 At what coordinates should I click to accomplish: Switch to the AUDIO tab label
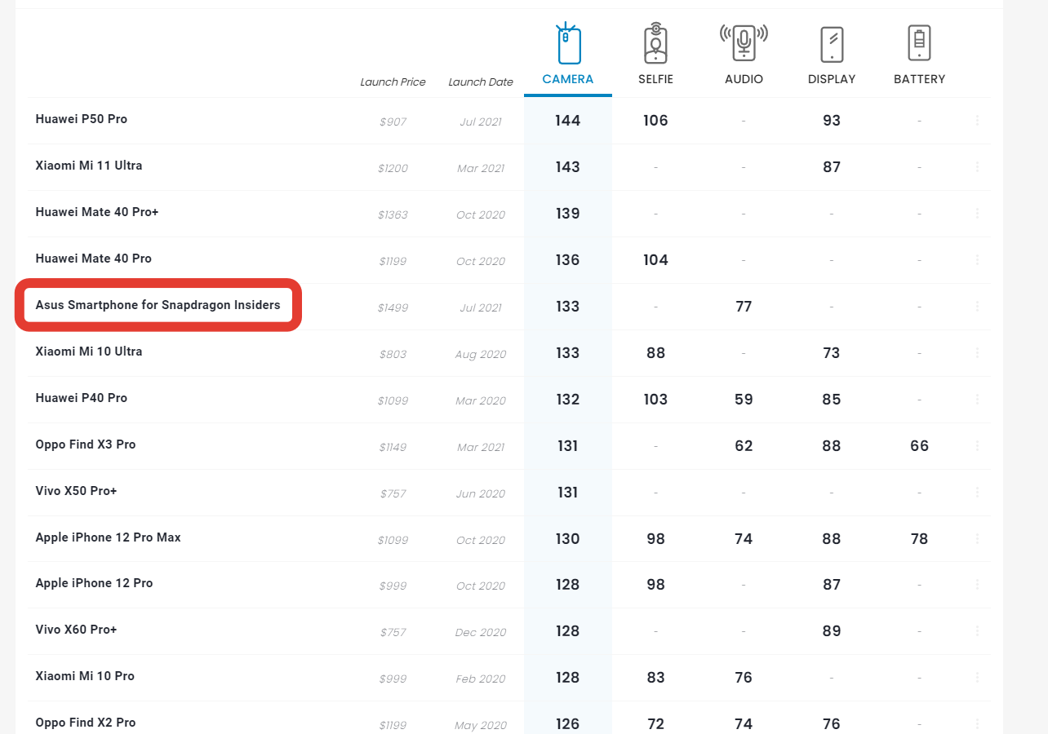pyautogui.click(x=744, y=79)
